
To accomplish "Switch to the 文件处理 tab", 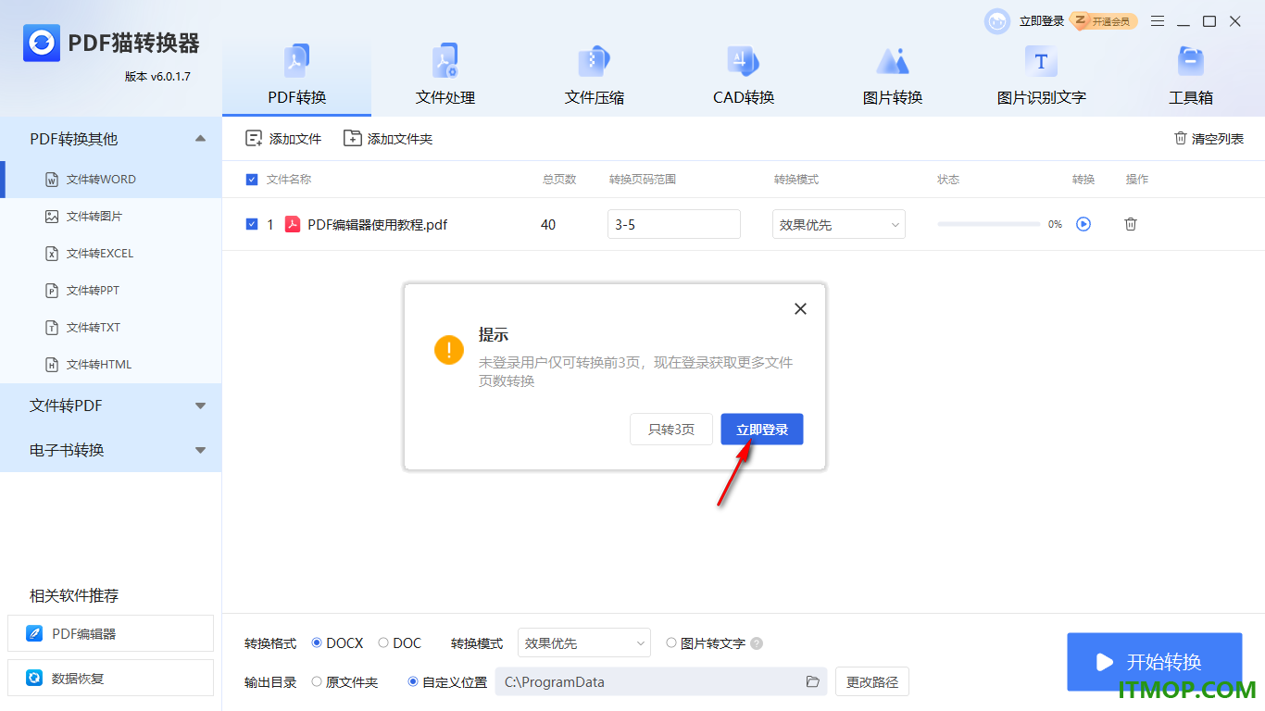I will [445, 76].
